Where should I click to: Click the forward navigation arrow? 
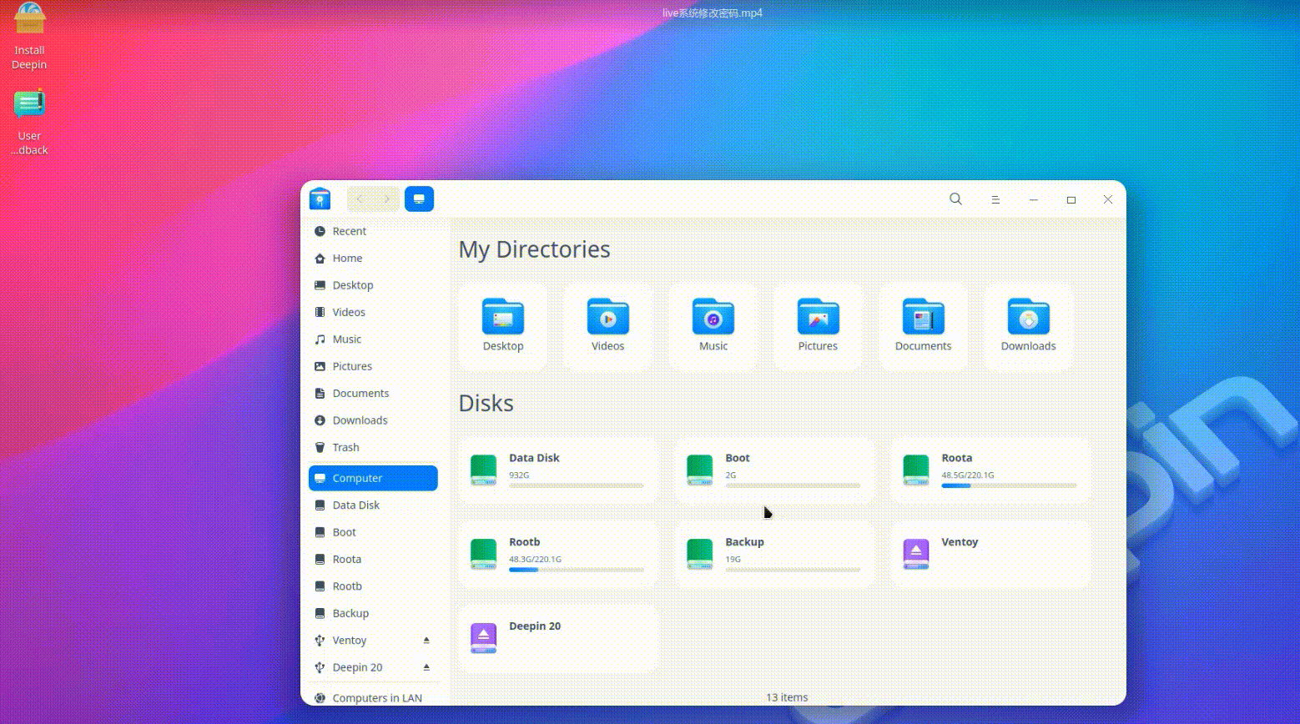[x=386, y=199]
